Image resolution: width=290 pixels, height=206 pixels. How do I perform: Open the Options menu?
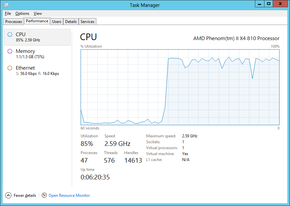pos(22,13)
